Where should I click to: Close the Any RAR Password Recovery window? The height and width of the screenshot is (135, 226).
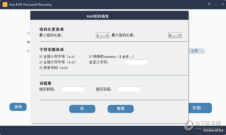pos(223,4)
